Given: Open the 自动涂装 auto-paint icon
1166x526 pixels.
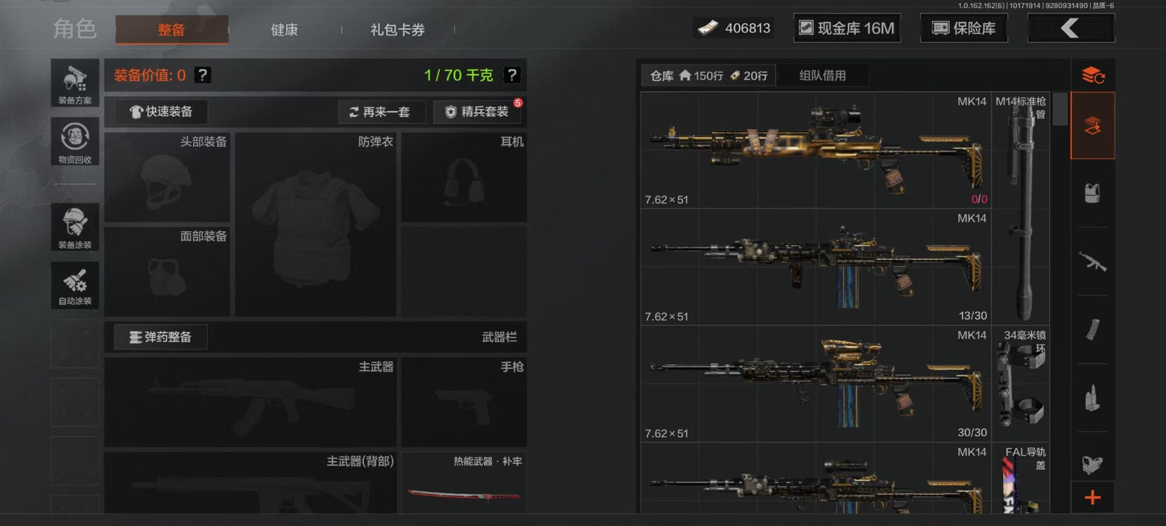Looking at the screenshot, I should pyautogui.click(x=75, y=286).
